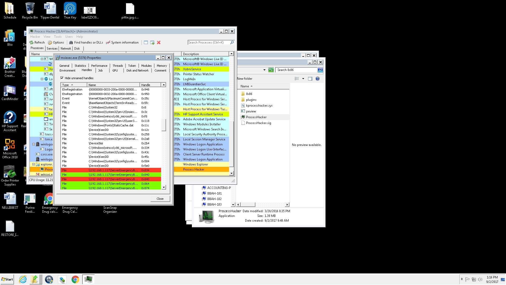This screenshot has width=506, height=285.
Task: Click Close button in Properties dialog
Action: 160,199
